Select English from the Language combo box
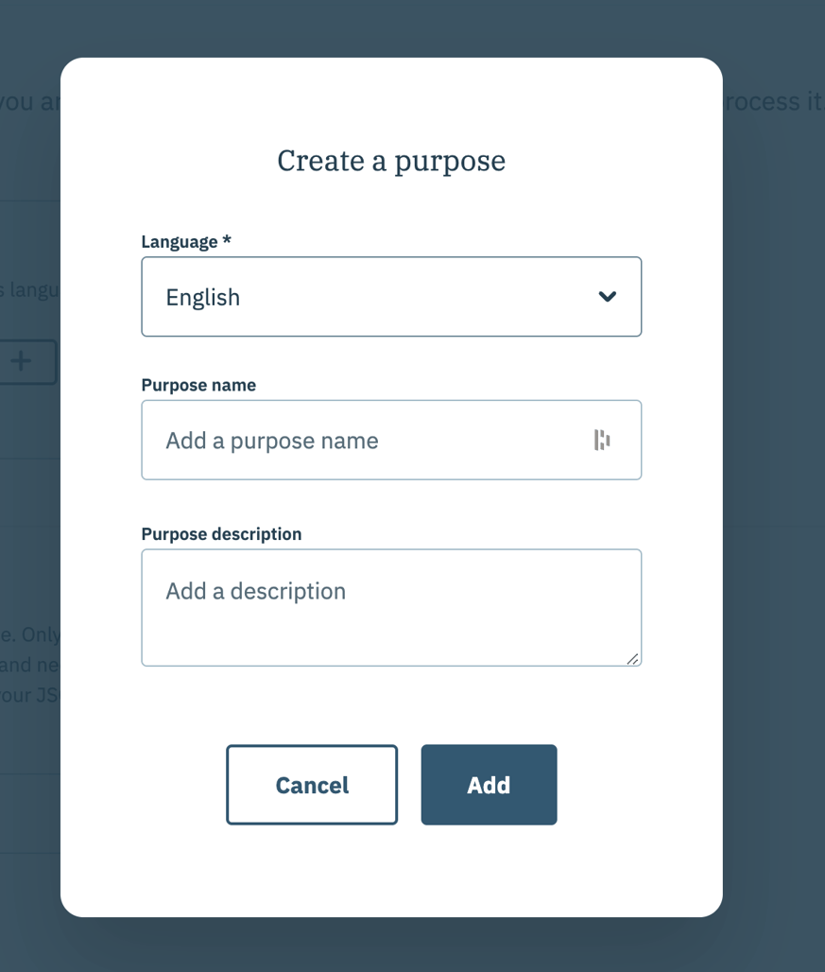This screenshot has width=825, height=972. click(391, 296)
